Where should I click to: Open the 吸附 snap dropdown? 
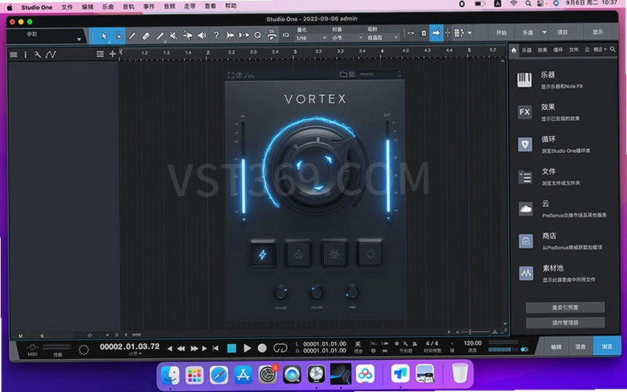coord(382,38)
